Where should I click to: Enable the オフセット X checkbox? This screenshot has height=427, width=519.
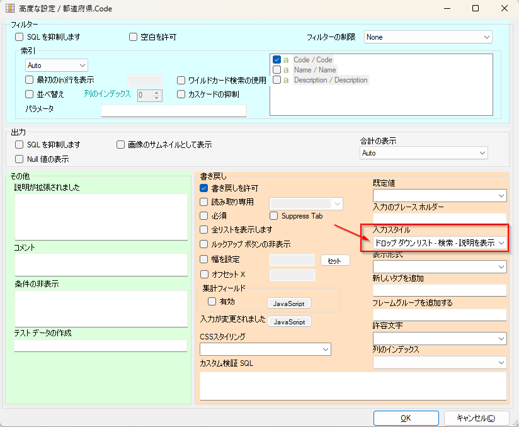tap(205, 275)
